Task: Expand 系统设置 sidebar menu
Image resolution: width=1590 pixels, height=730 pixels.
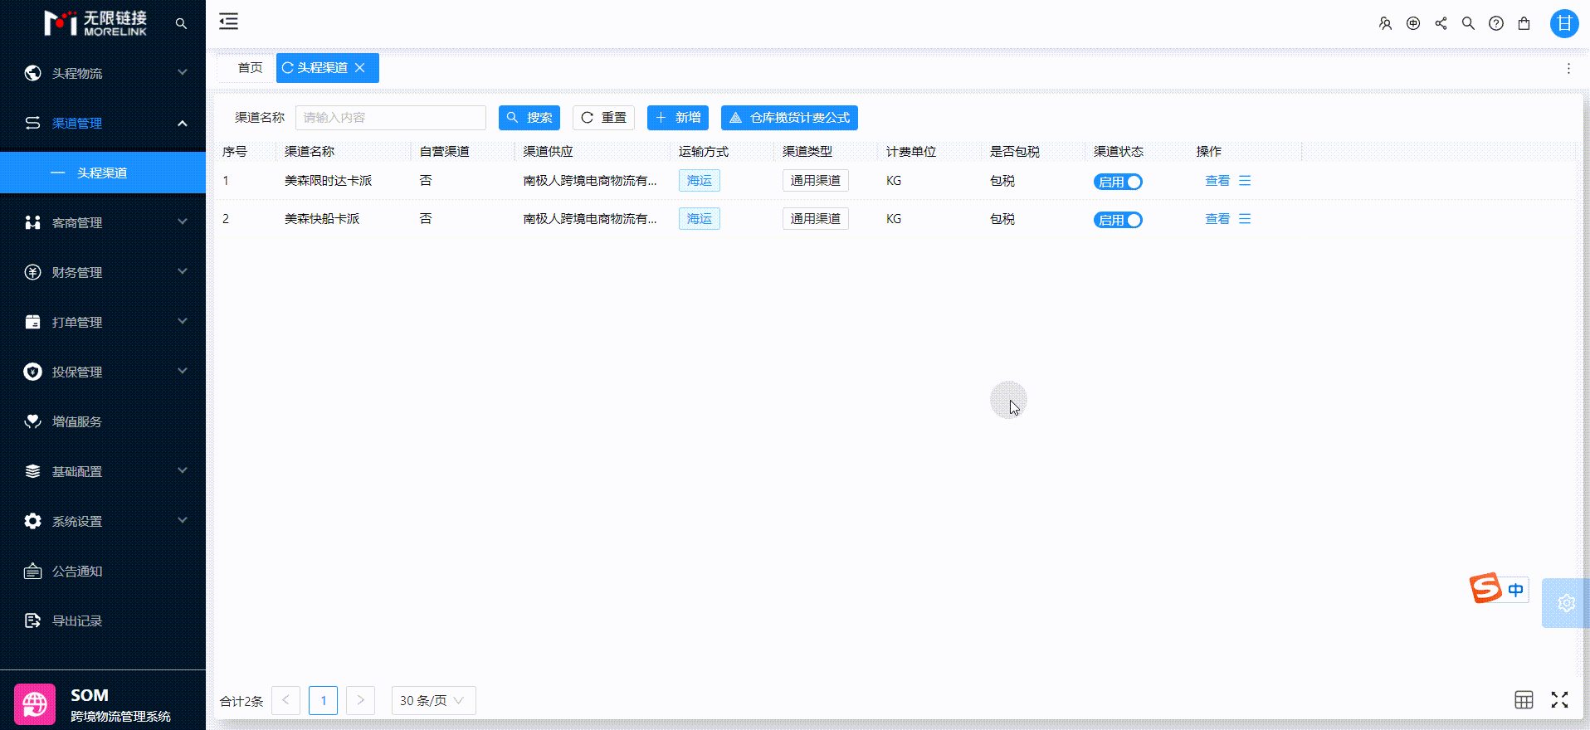Action: [x=103, y=521]
